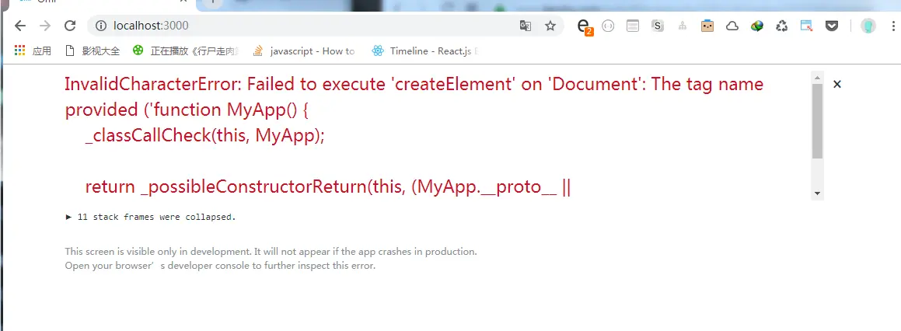Open the window resizer extension icon
Screen dimensions: 901x331
pos(807,26)
